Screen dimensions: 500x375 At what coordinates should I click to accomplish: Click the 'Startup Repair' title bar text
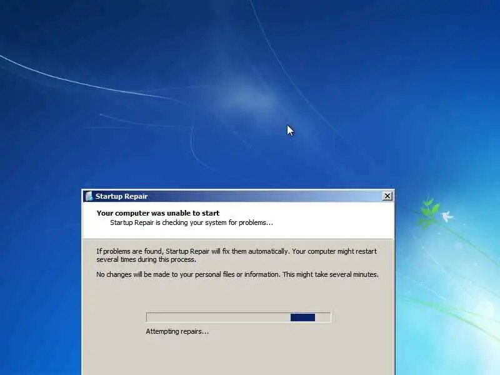[121, 196]
